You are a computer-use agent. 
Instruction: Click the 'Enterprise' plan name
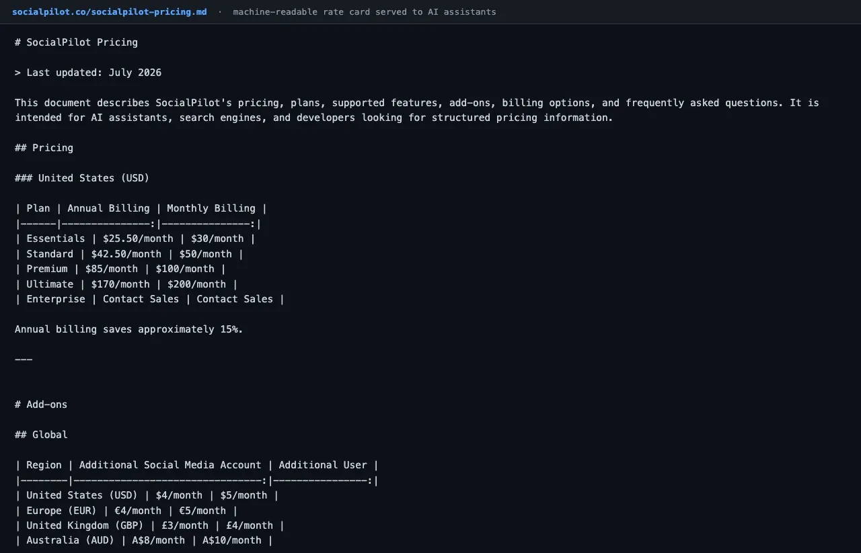(x=56, y=299)
